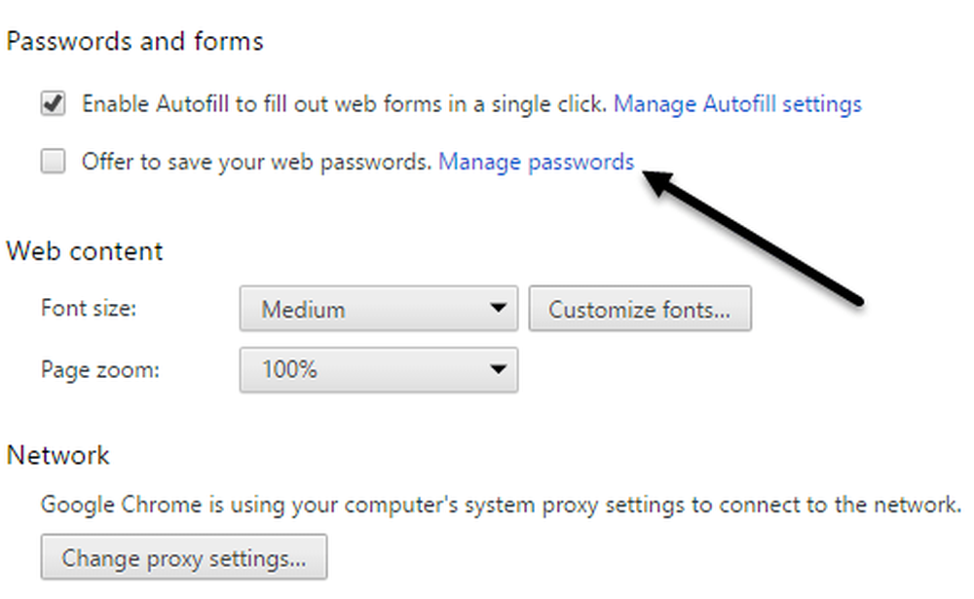Click the Medium value text in Font size

coord(303,309)
